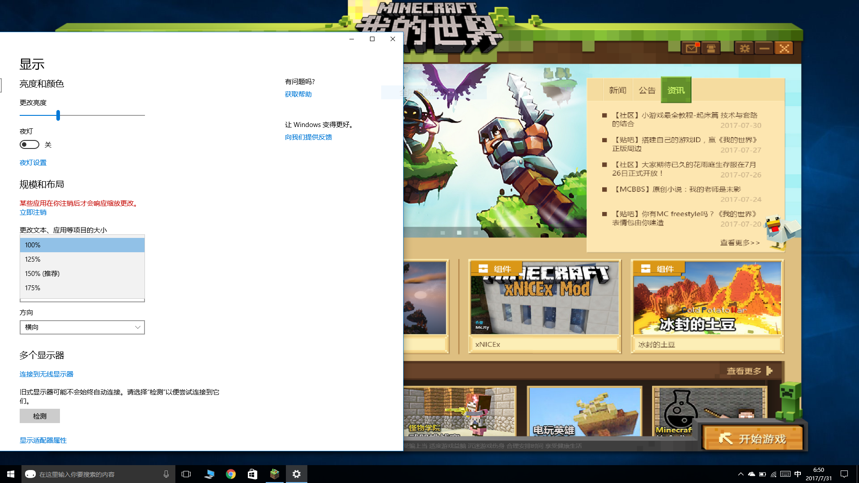859x483 pixels.
Task: Click 查看更多>> under news list
Action: 740,243
